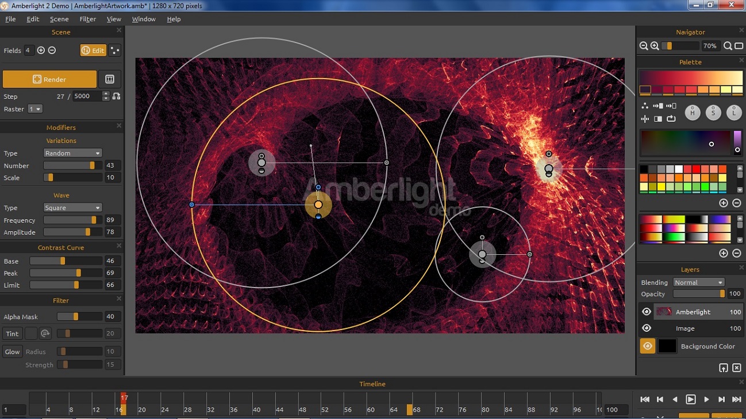Step back one frame
Viewport: 746px width, 419px height.
[675, 399]
